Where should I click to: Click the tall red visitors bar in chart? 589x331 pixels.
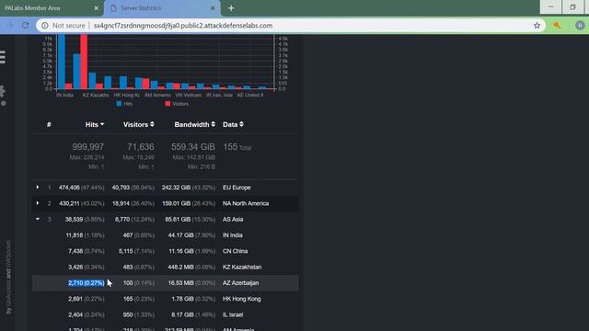[x=84, y=62]
